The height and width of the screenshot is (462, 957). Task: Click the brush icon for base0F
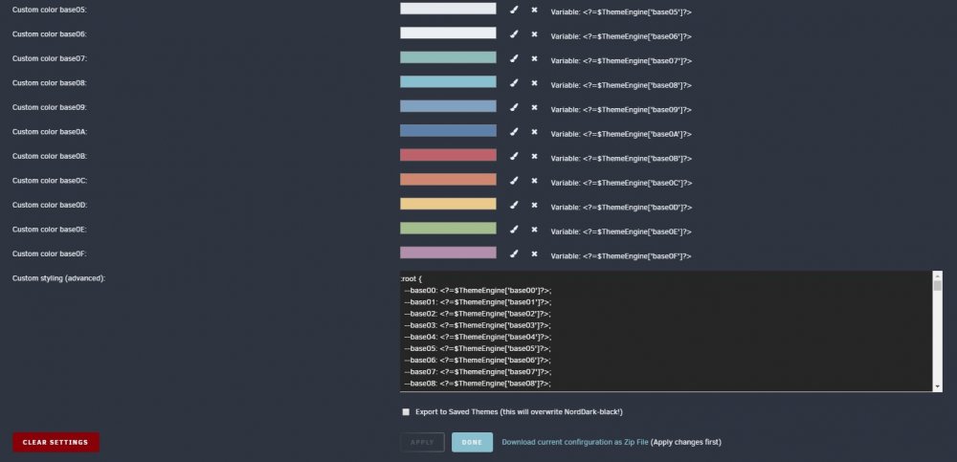coord(514,253)
